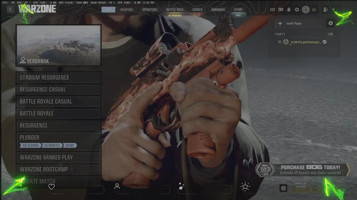Click the BO6 Rewards label under Battle Pass
The width and height of the screenshot is (357, 200).
pyautogui.click(x=175, y=16)
